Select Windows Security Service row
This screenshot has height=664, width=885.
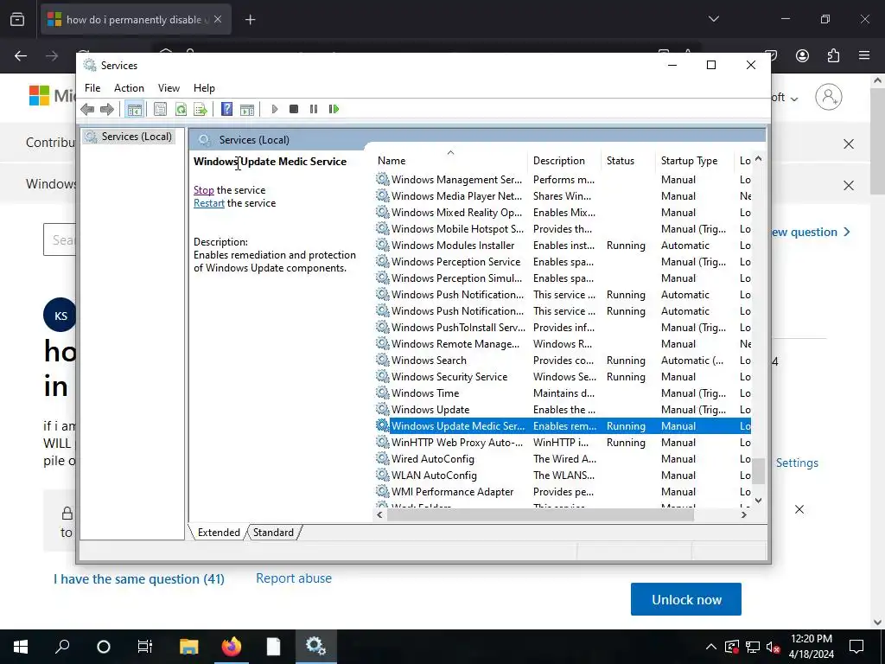[562, 377]
